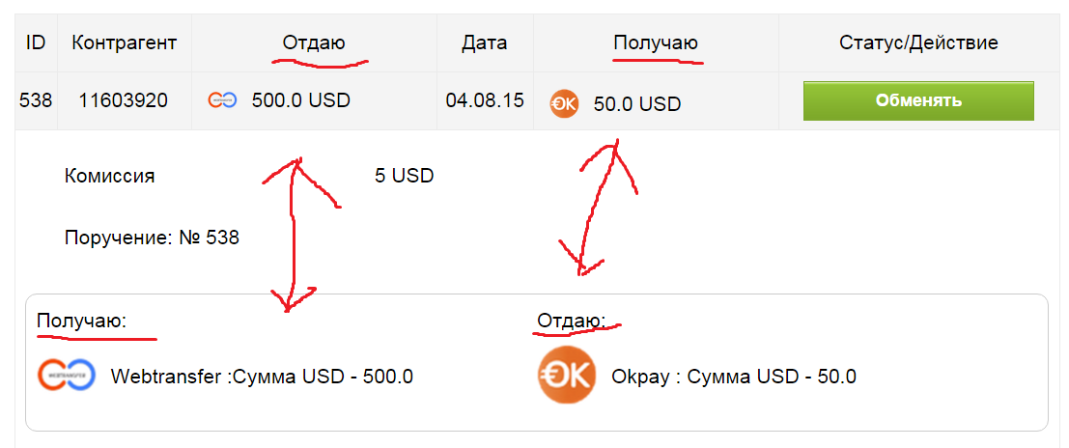
Task: Click the small Okpay icon in table row
Action: coord(563,103)
